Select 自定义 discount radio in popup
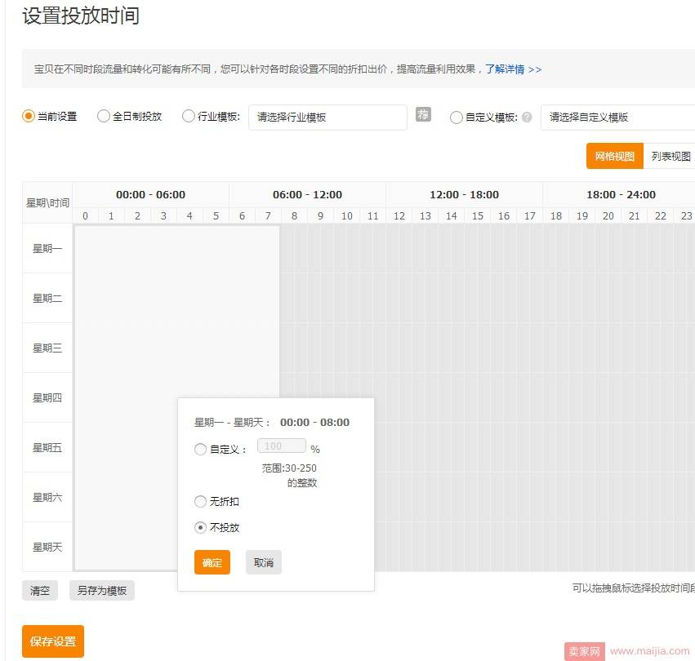695x661 pixels. coord(200,449)
